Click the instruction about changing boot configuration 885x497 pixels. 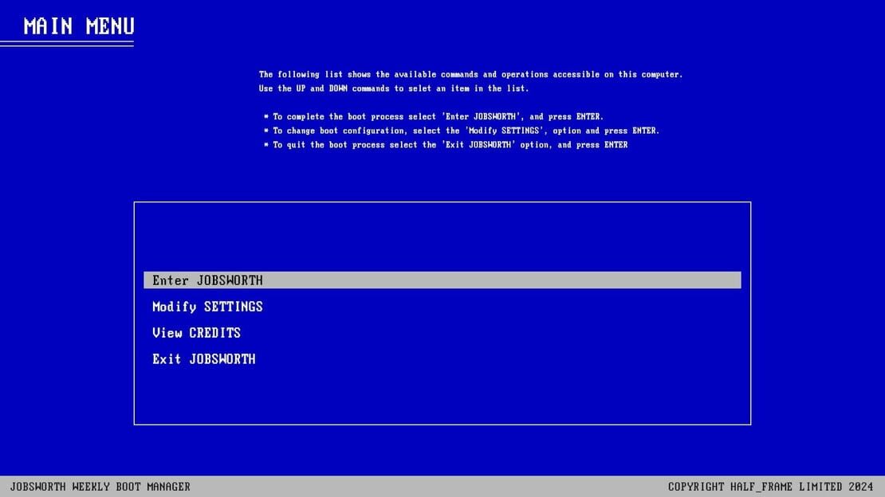tap(466, 131)
